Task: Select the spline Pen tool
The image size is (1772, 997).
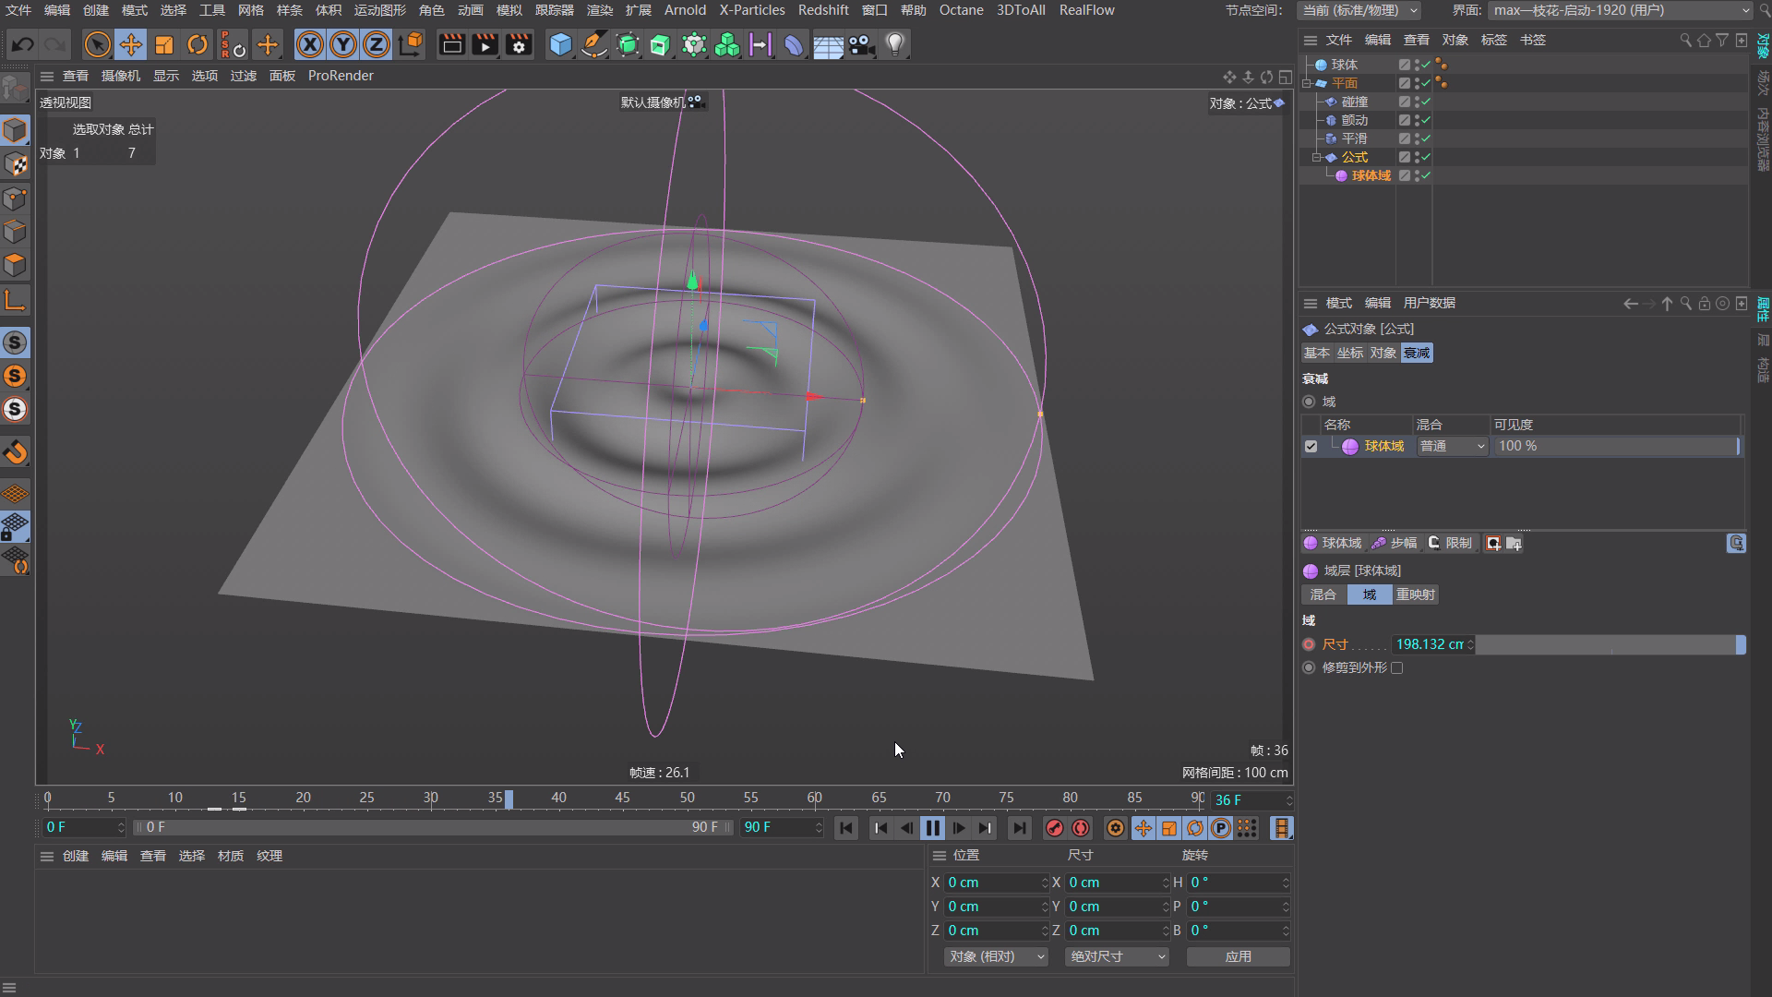Action: click(594, 44)
